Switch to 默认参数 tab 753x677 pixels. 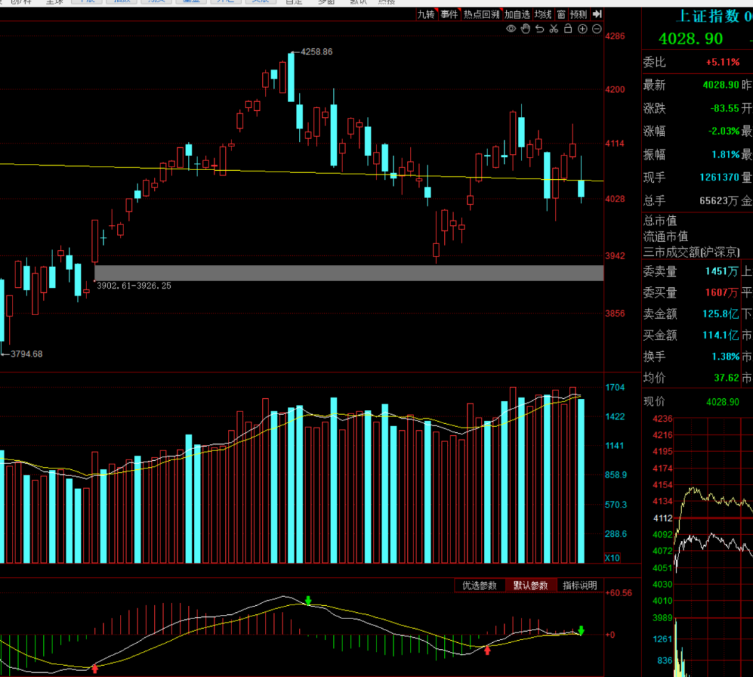pyautogui.click(x=530, y=585)
